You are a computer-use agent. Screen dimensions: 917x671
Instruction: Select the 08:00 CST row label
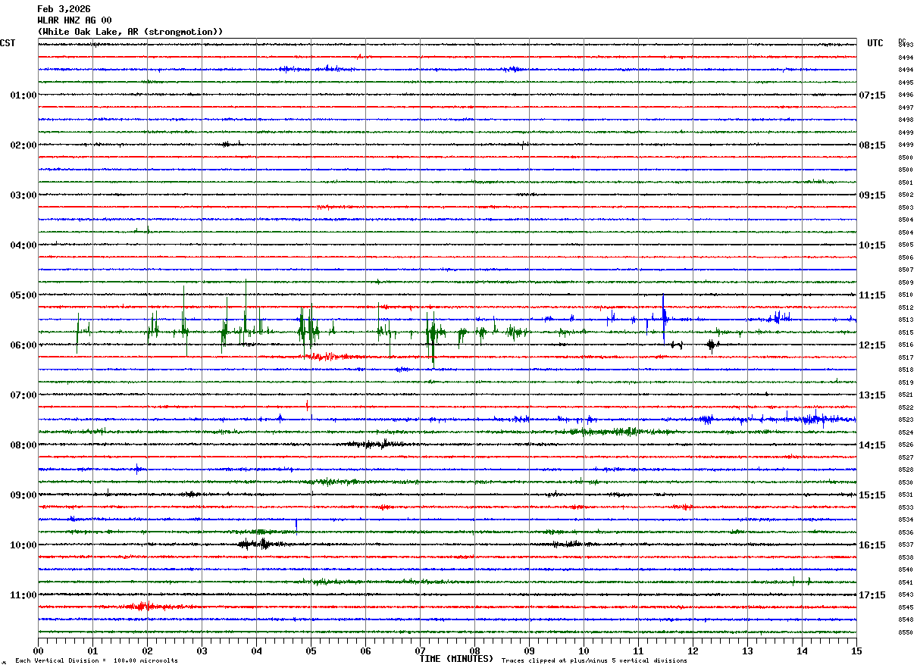23,445
